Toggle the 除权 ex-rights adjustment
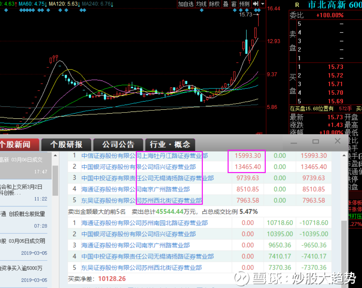 (215, 4)
